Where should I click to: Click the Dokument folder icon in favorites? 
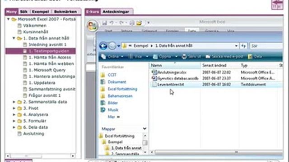click(x=103, y=82)
